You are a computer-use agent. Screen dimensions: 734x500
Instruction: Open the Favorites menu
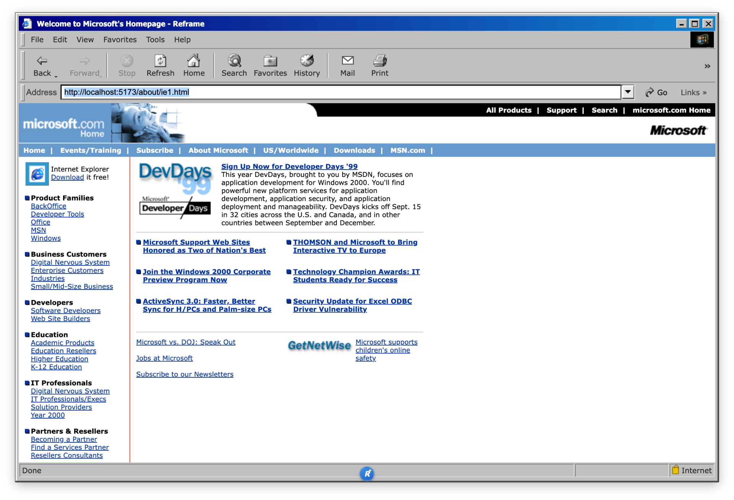120,40
